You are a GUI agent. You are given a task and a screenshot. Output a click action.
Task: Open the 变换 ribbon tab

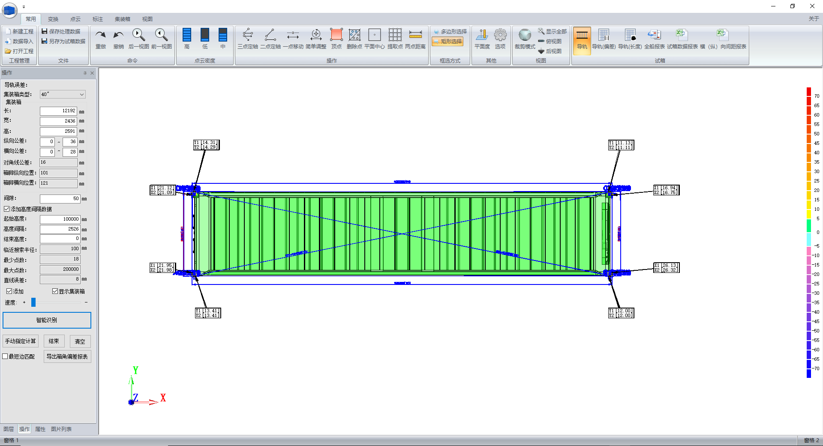pos(53,19)
